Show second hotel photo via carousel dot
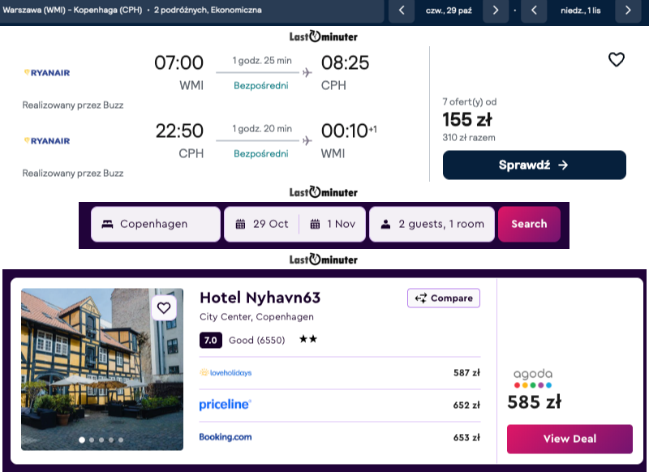The width and height of the screenshot is (649, 472). point(92,440)
